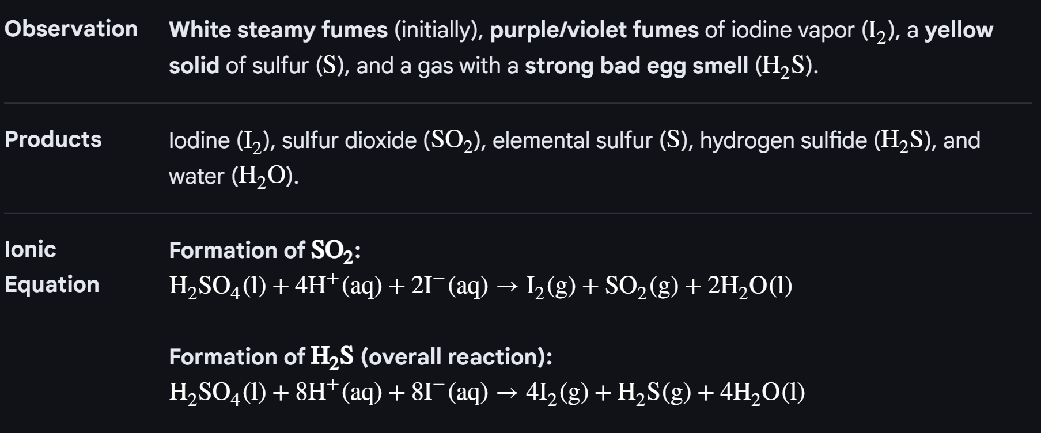Click "elemental sulfur" in the Products row

coord(571,140)
